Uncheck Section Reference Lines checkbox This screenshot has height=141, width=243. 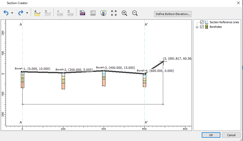click(x=202, y=22)
